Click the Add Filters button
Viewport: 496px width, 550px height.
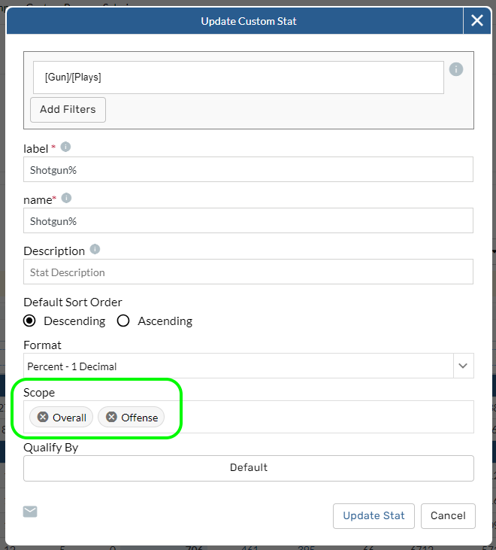68,109
